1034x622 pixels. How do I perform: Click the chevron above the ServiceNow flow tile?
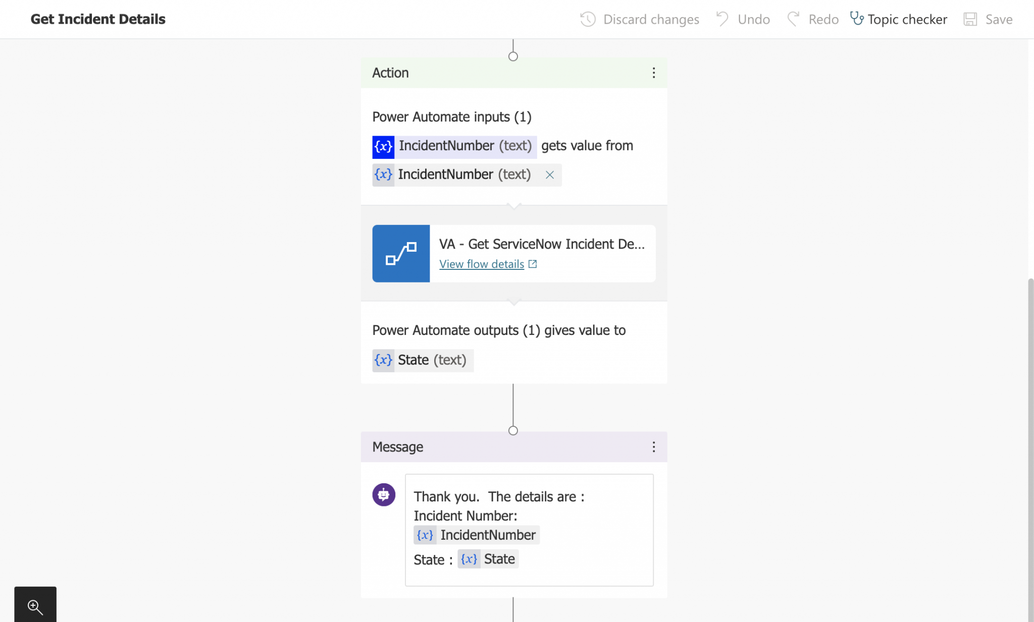click(x=513, y=206)
